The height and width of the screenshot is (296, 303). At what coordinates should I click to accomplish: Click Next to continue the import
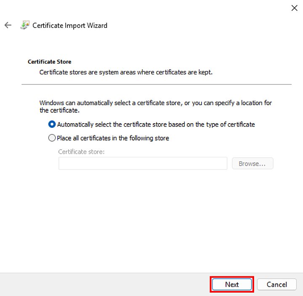(232, 284)
